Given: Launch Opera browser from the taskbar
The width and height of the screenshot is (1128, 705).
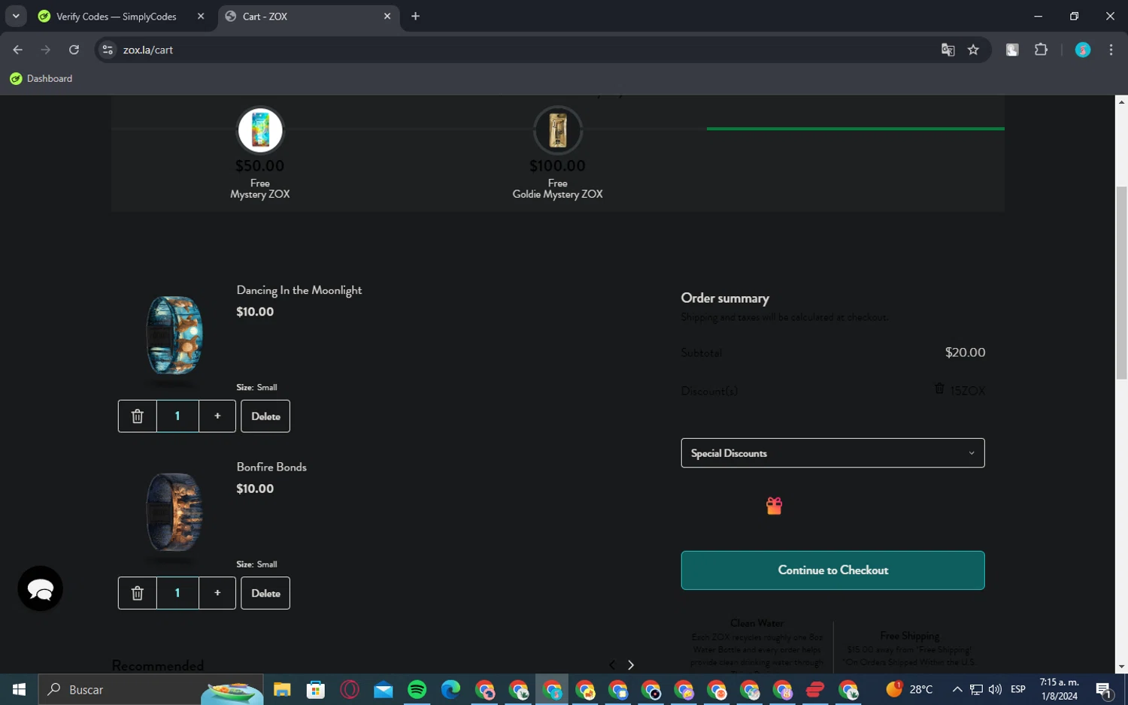Looking at the screenshot, I should 350,689.
